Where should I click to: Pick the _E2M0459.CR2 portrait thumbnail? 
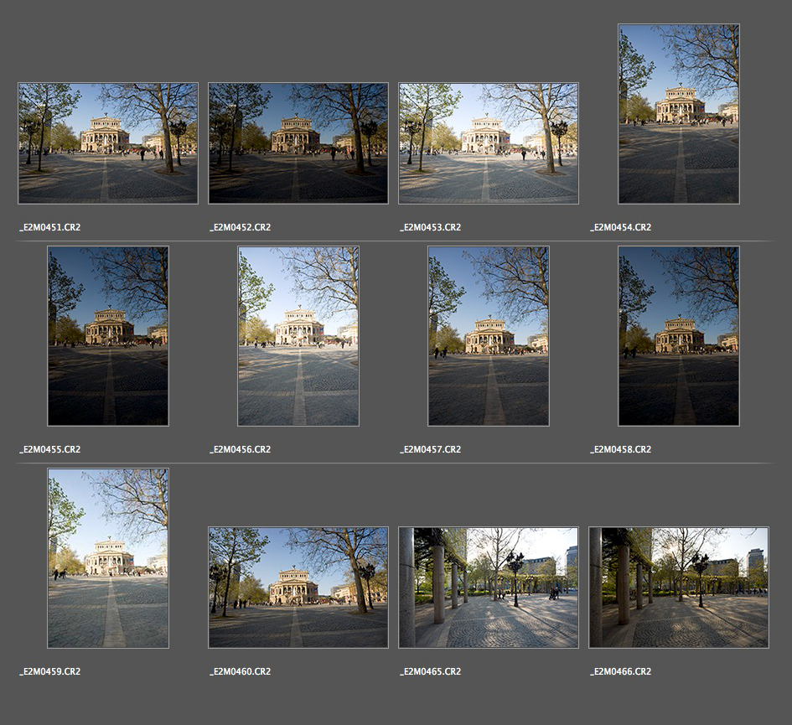(108, 558)
